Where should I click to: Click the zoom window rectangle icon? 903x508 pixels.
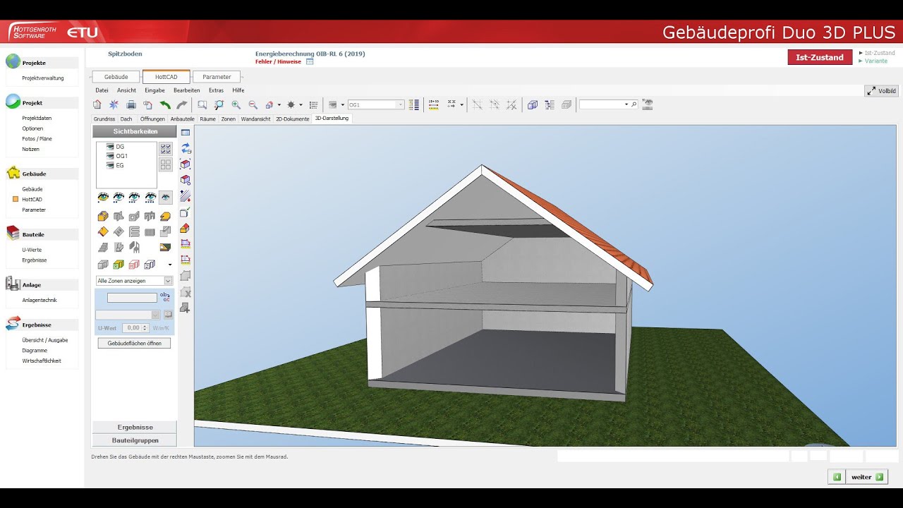pos(202,104)
